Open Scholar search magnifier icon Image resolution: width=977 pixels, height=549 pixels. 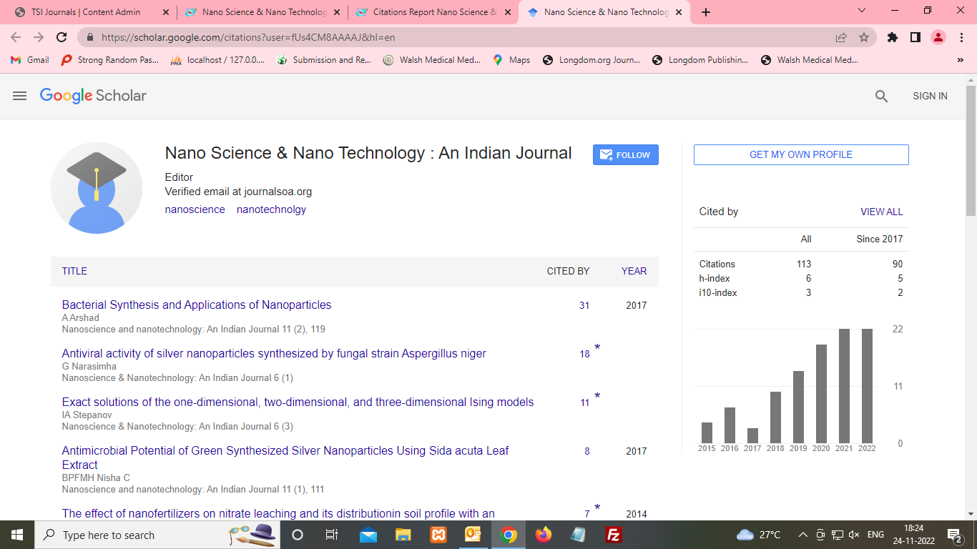pos(881,96)
